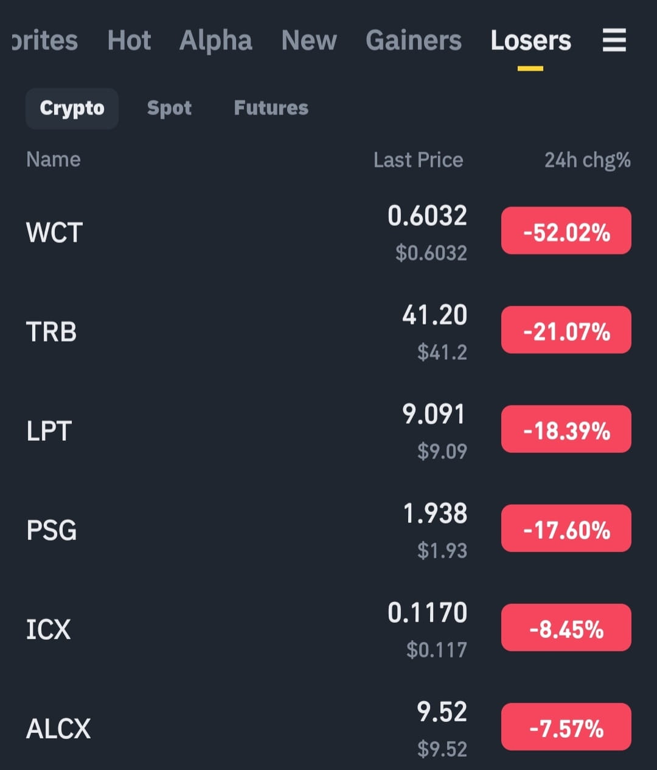
Task: Sort list by Last Price column
Action: [419, 160]
